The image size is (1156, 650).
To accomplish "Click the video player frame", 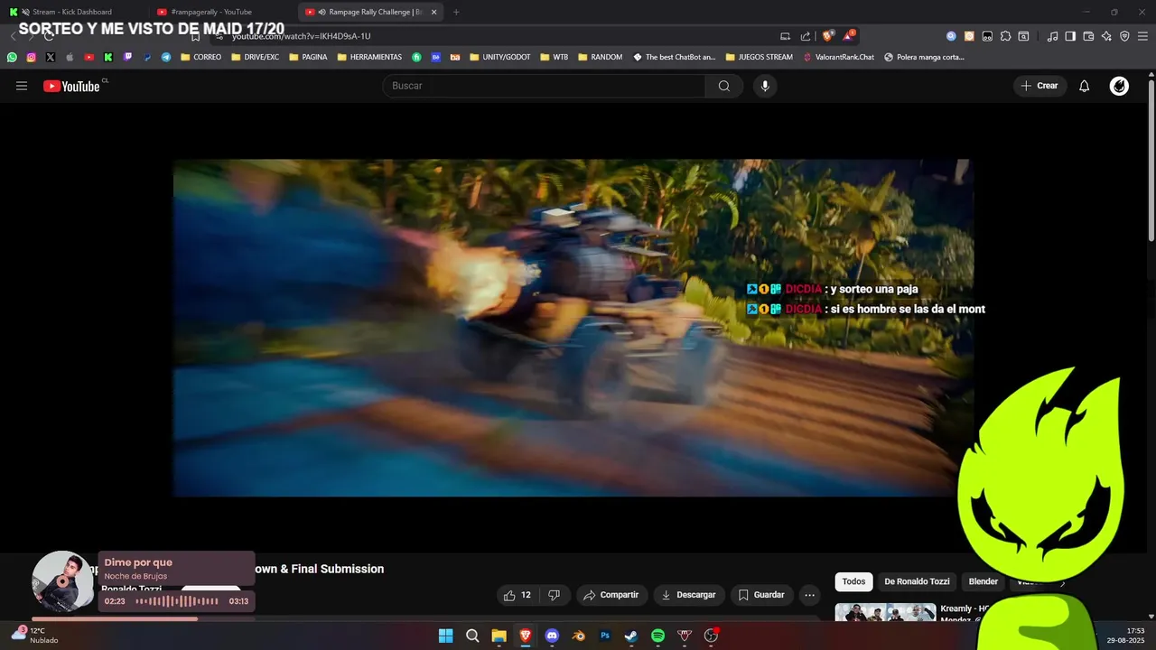I will 573,328.
